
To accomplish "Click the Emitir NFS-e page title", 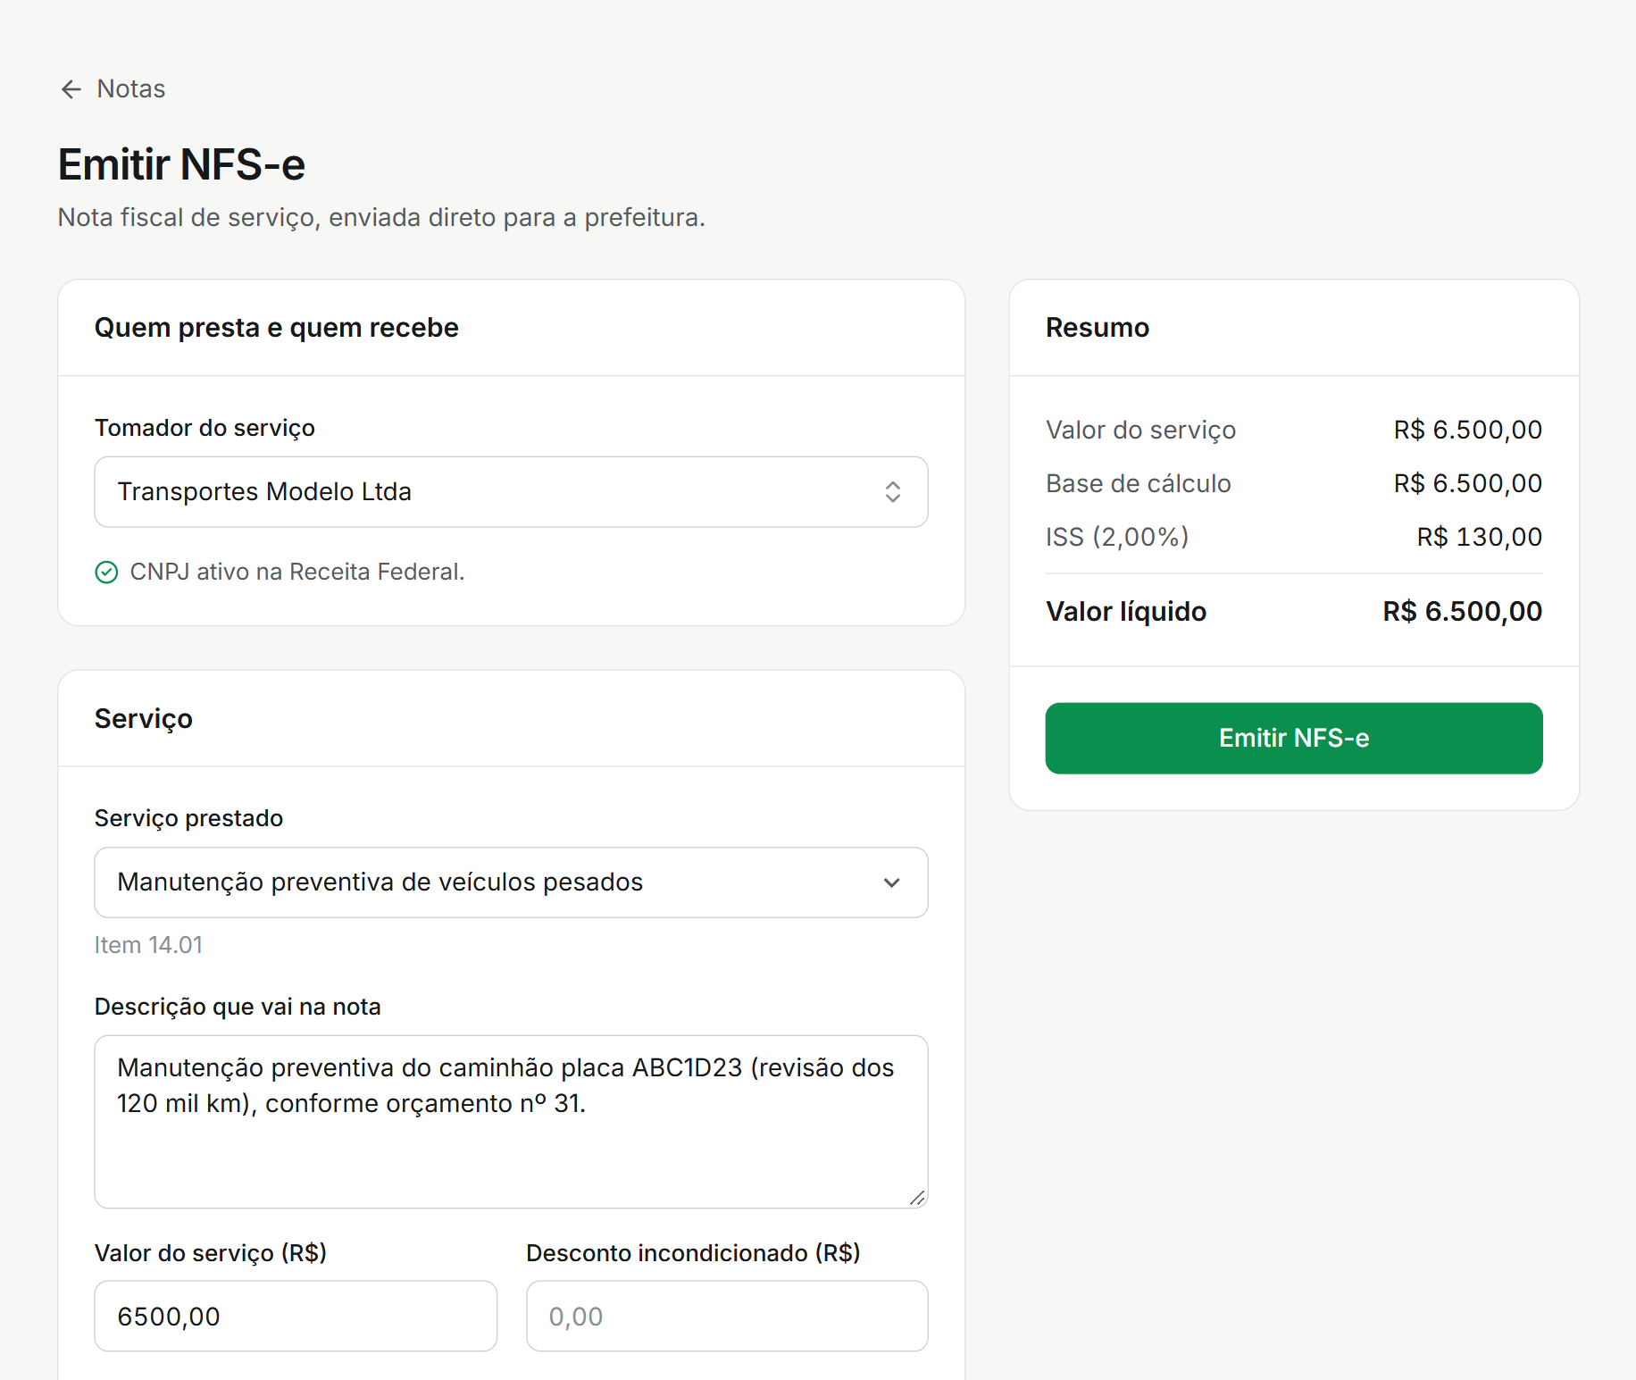I will pyautogui.click(x=182, y=165).
